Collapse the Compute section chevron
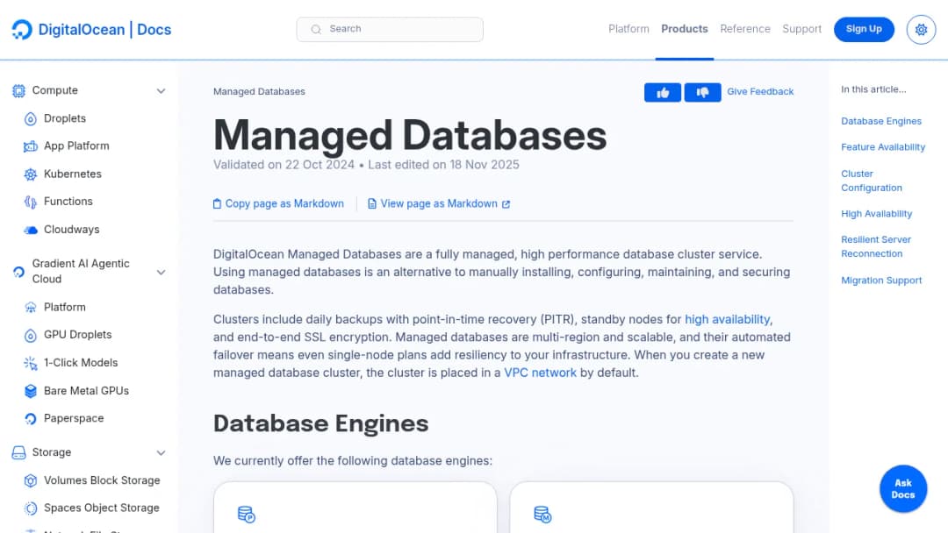948x533 pixels. pos(161,91)
